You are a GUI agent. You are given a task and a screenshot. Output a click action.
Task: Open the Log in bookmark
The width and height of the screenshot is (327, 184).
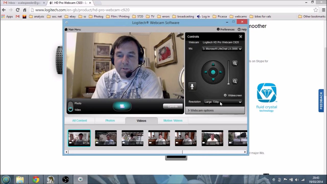(203, 16)
